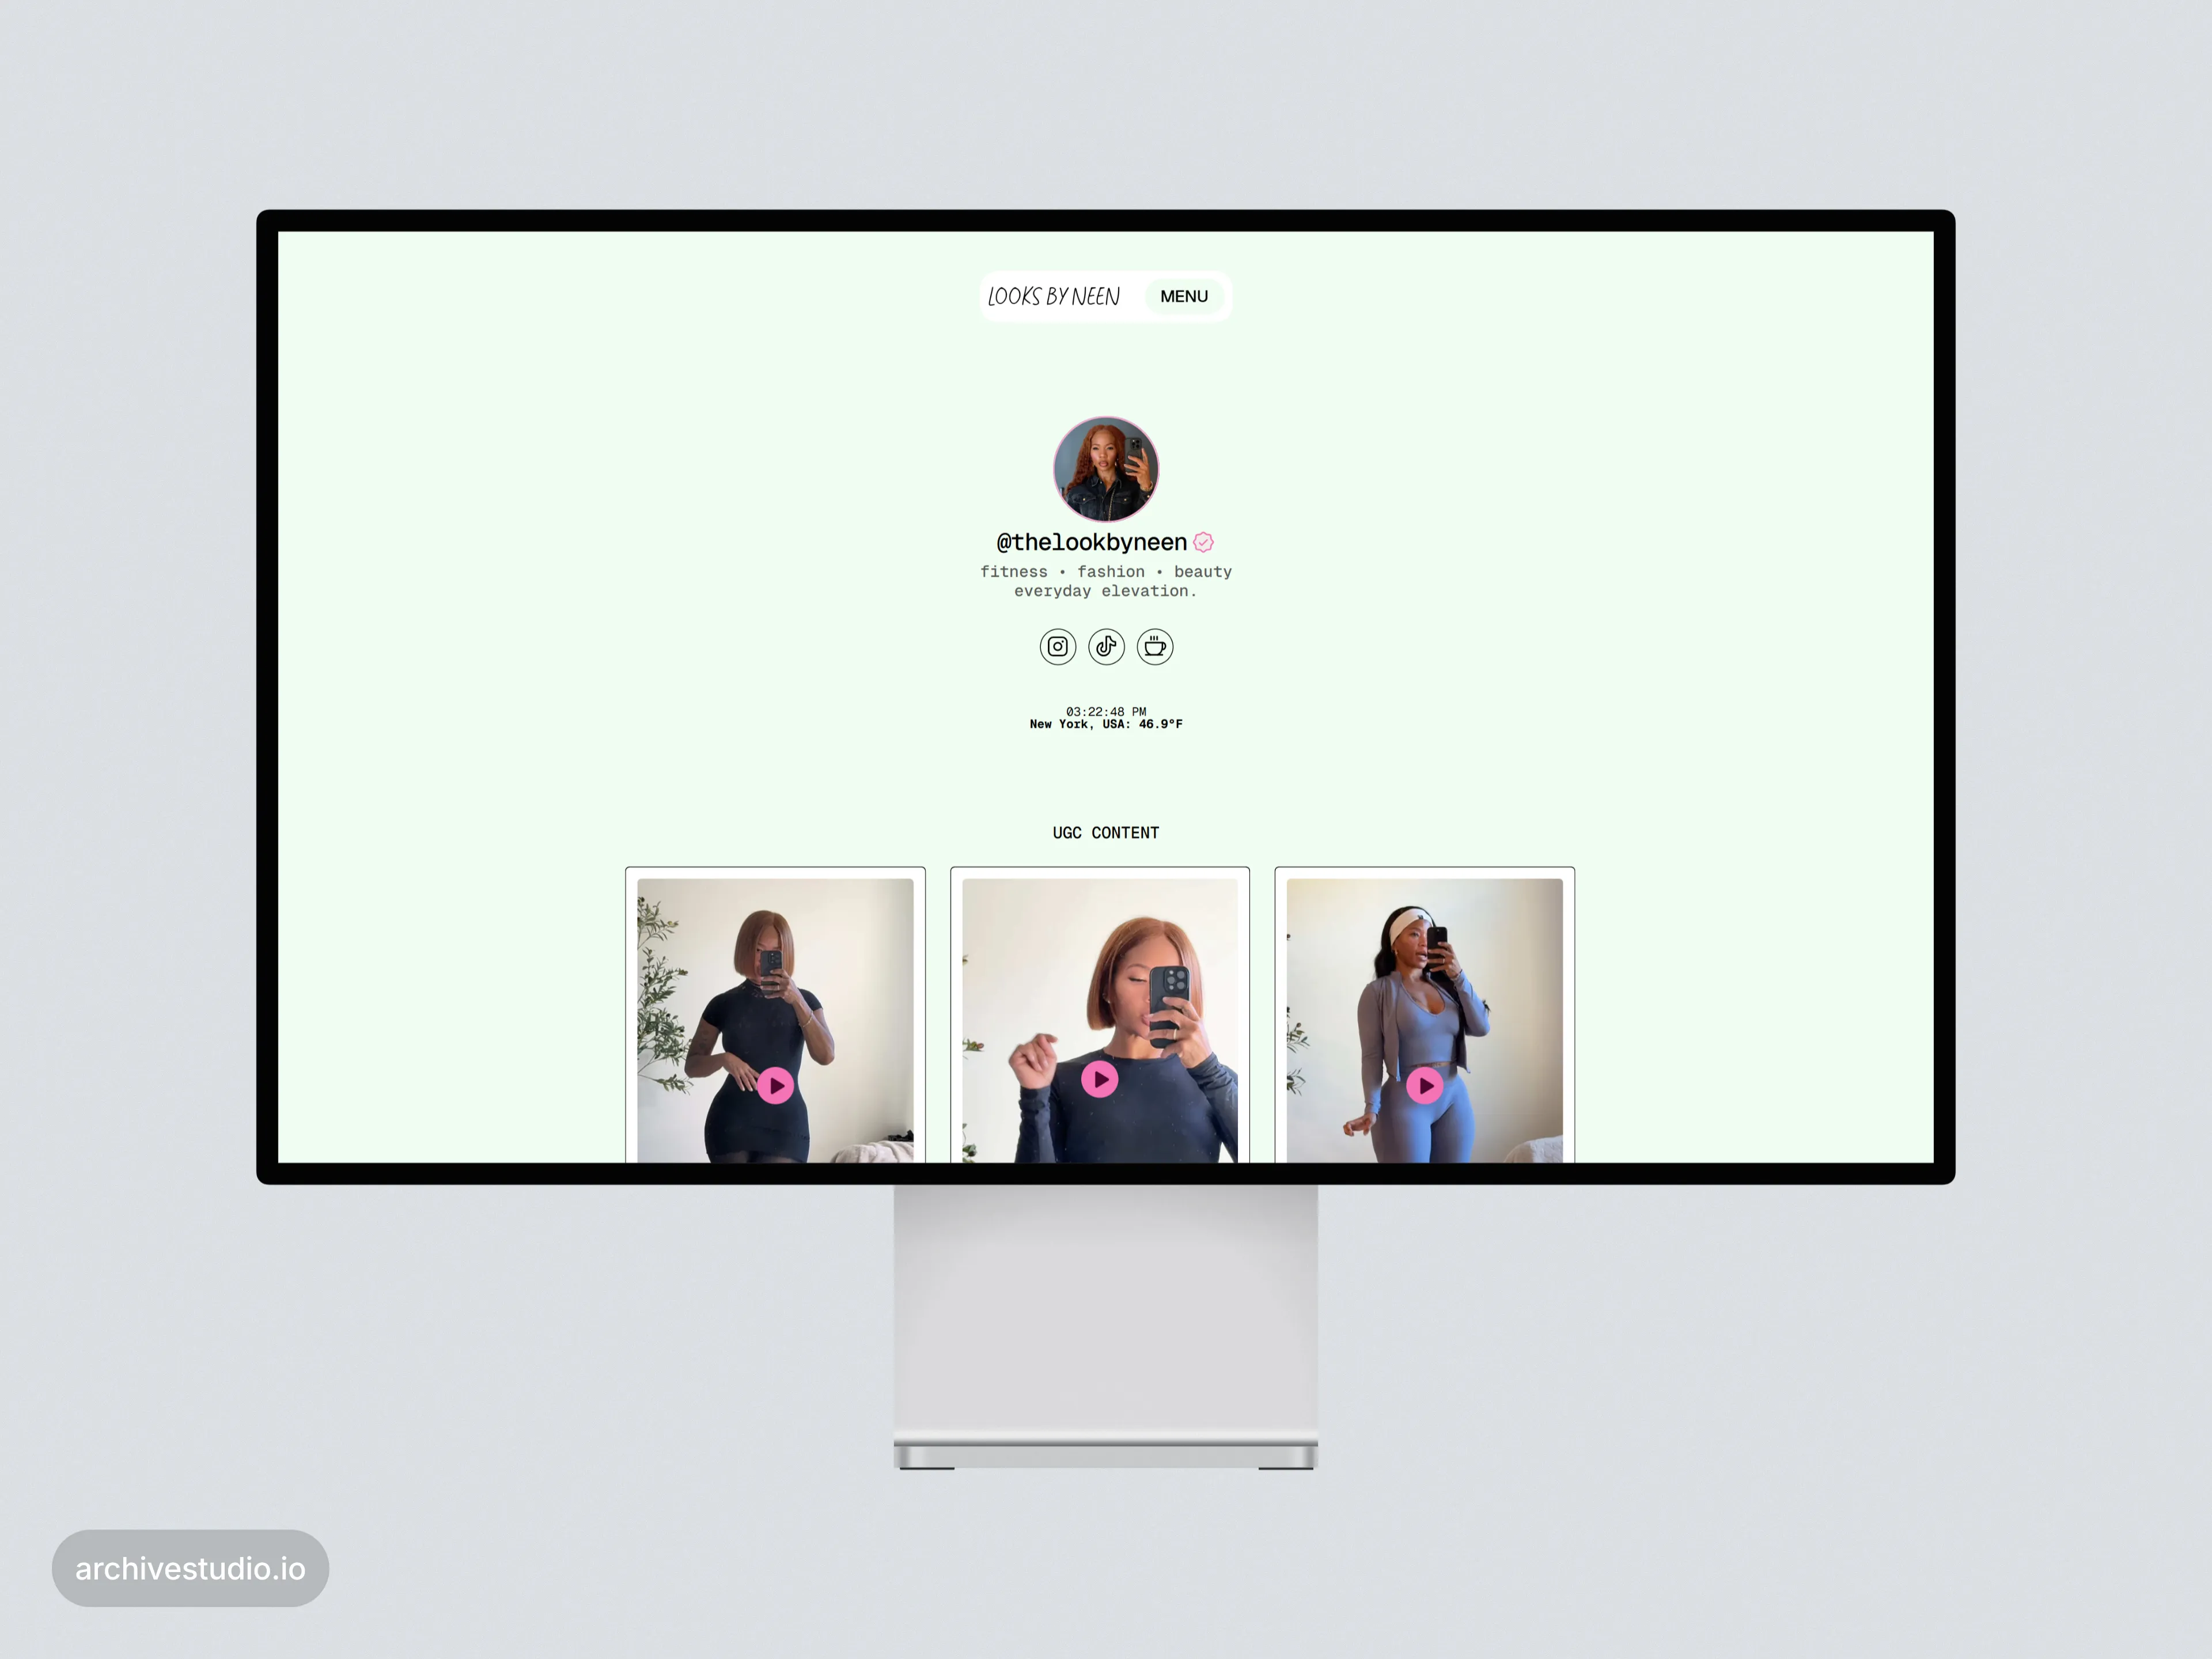Screen dimensions: 2212x1659
Task: Click the coffee cup support icon
Action: 1155,647
